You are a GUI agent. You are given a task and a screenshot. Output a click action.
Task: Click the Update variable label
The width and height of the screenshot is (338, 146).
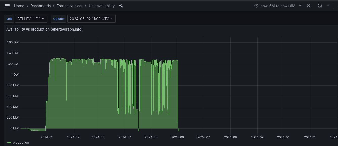click(58, 19)
